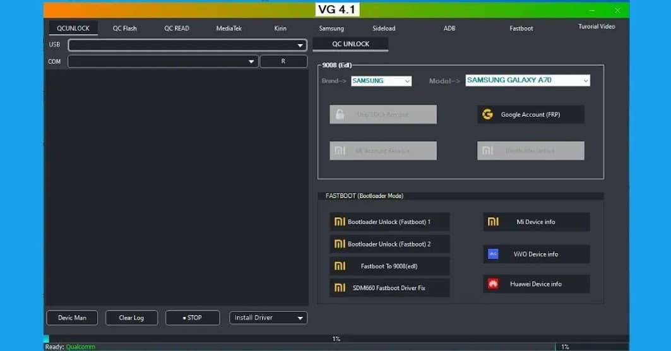Click the Clear Log button
The height and width of the screenshot is (351, 671).
click(131, 318)
